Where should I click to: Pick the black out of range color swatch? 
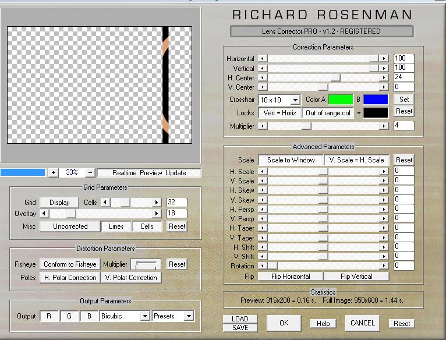376,113
